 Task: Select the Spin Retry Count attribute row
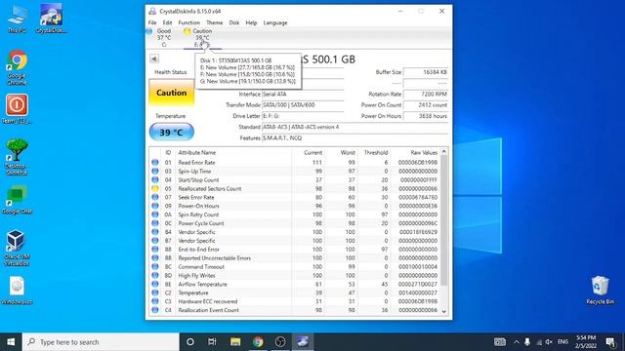click(295, 214)
